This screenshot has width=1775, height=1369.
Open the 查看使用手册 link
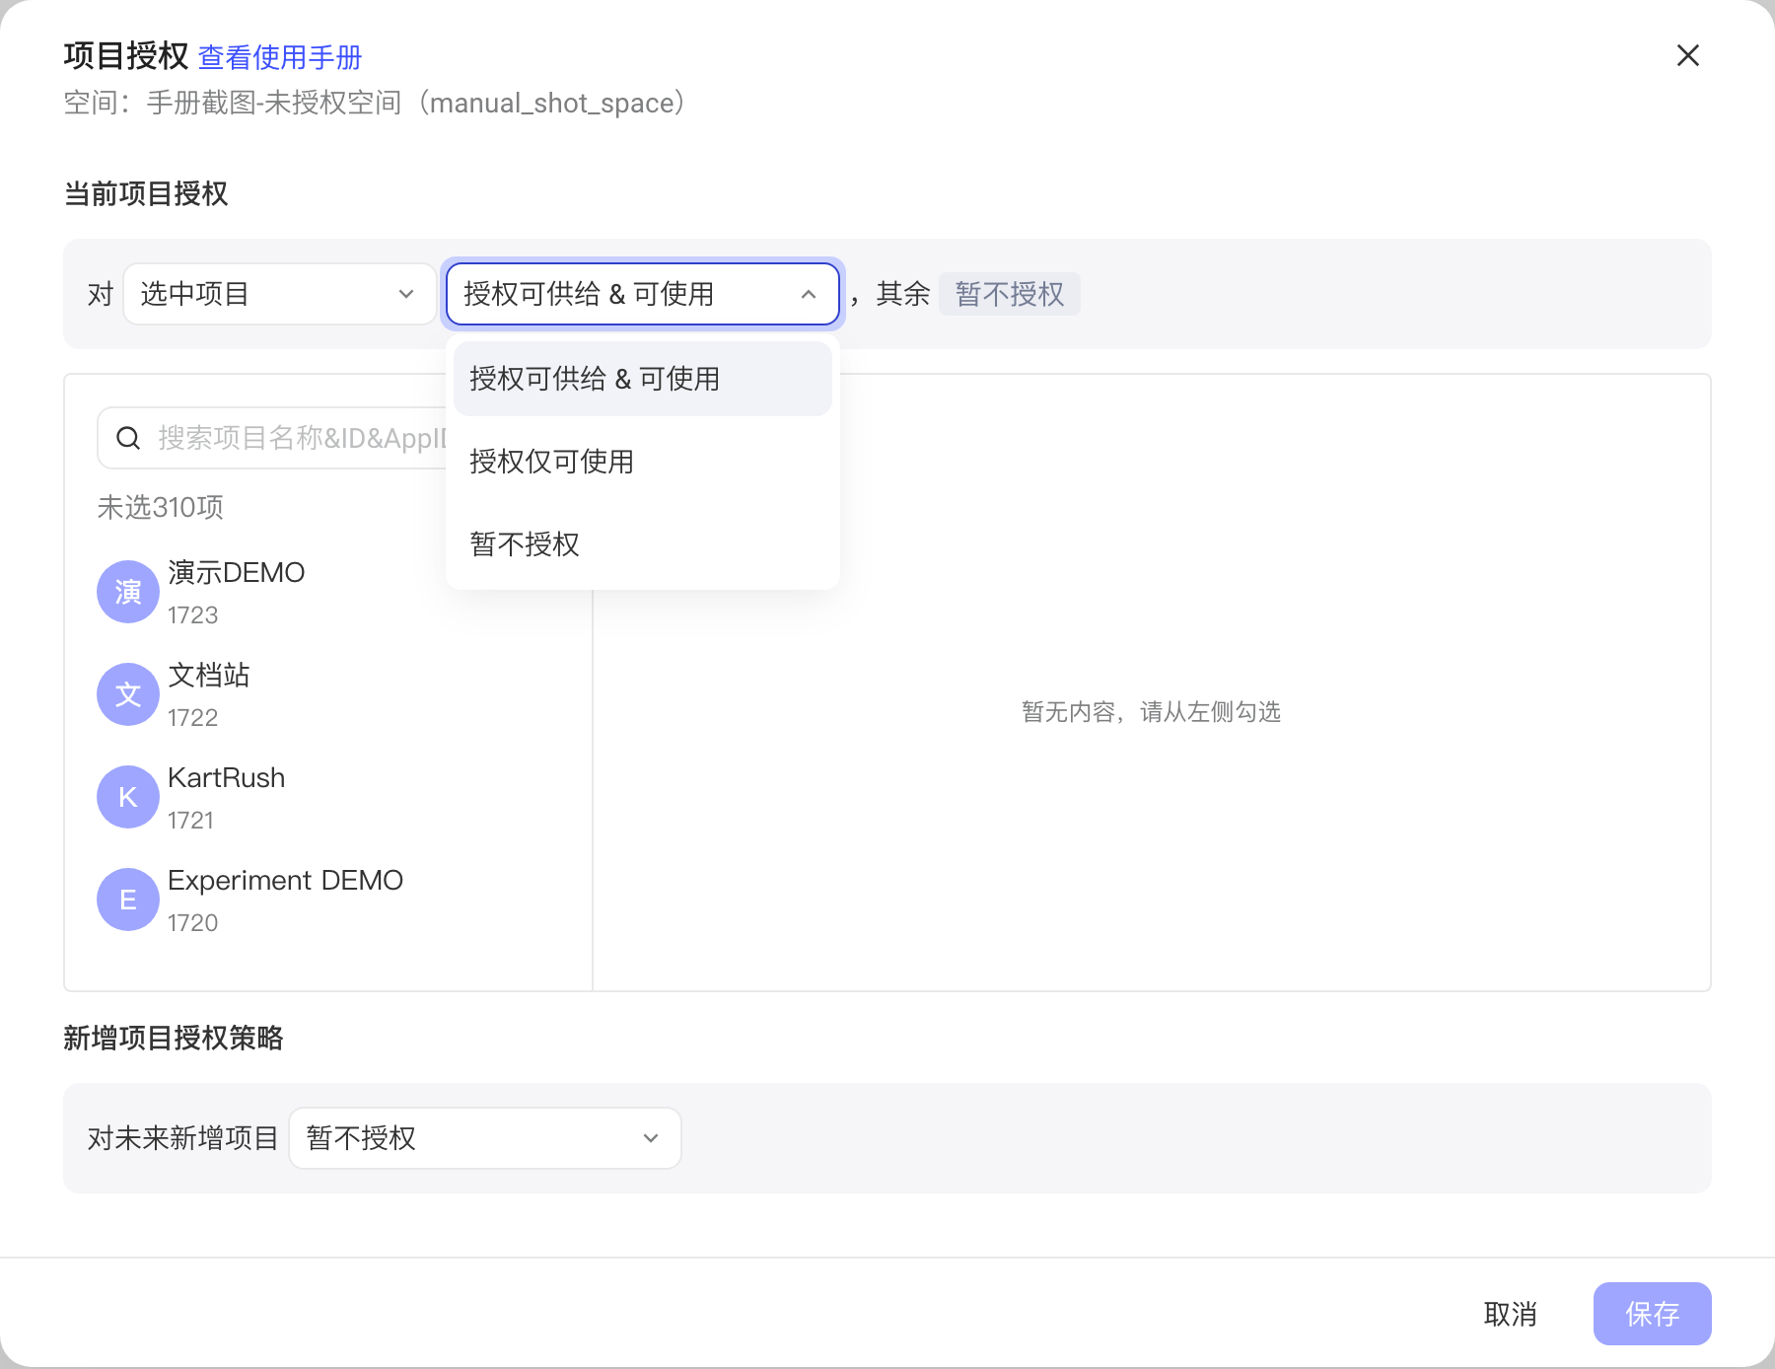pos(280,57)
